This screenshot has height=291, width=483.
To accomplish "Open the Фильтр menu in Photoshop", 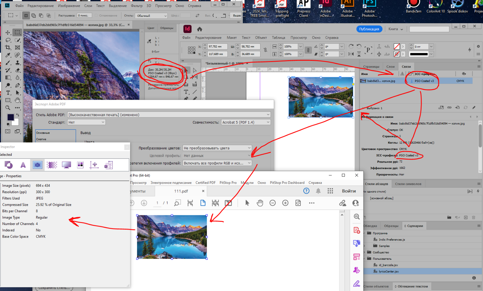I will tap(137, 6).
